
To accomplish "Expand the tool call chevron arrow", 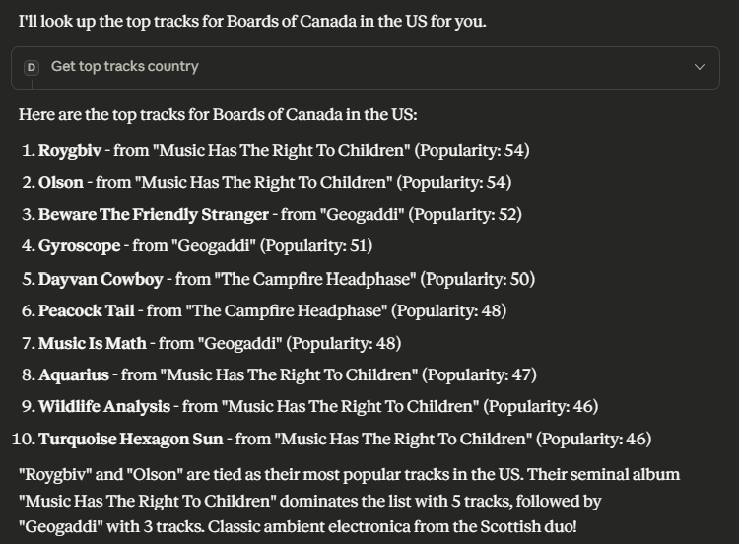I will point(700,67).
